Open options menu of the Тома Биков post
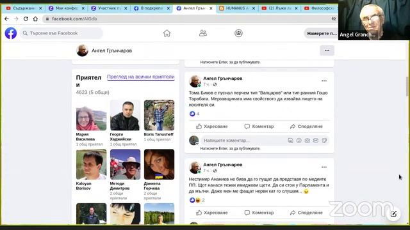 click(x=324, y=81)
